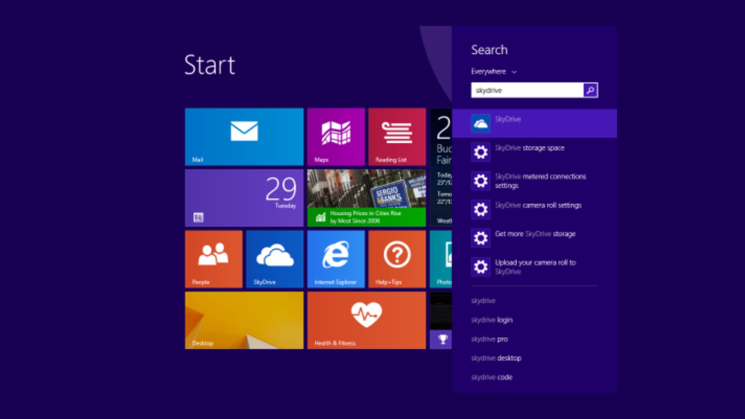Click gear icon beside metered connections settings
745x419 pixels.
click(481, 181)
